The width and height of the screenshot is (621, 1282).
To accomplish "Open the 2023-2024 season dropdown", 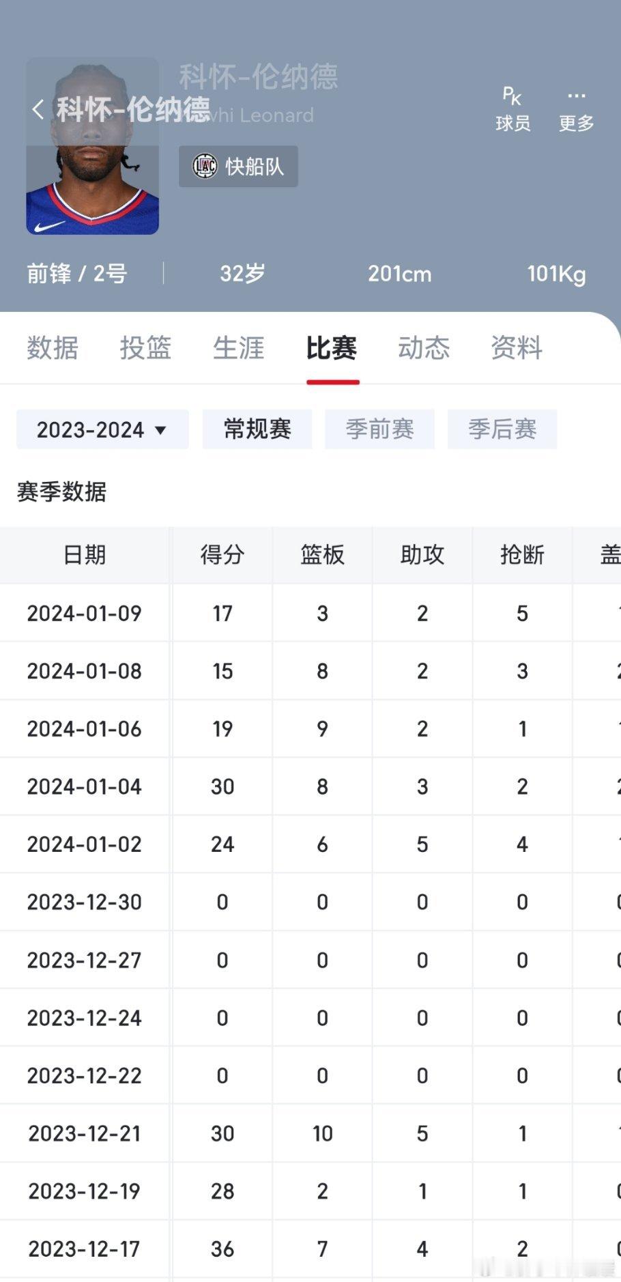I will (102, 429).
